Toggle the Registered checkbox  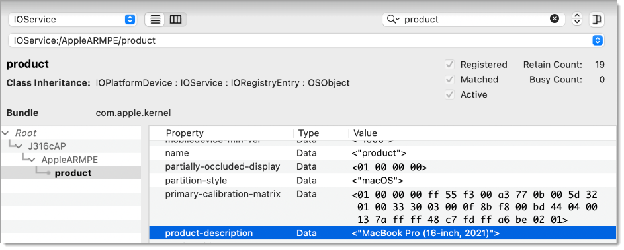tap(450, 65)
